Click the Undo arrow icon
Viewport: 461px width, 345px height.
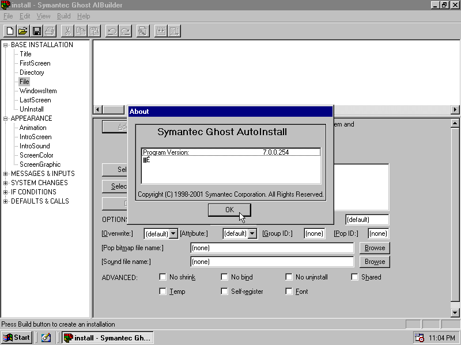click(x=112, y=31)
